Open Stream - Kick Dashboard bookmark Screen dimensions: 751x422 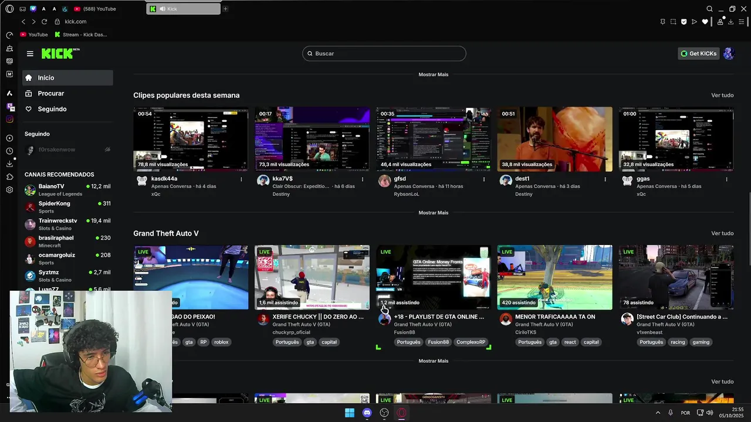click(81, 35)
